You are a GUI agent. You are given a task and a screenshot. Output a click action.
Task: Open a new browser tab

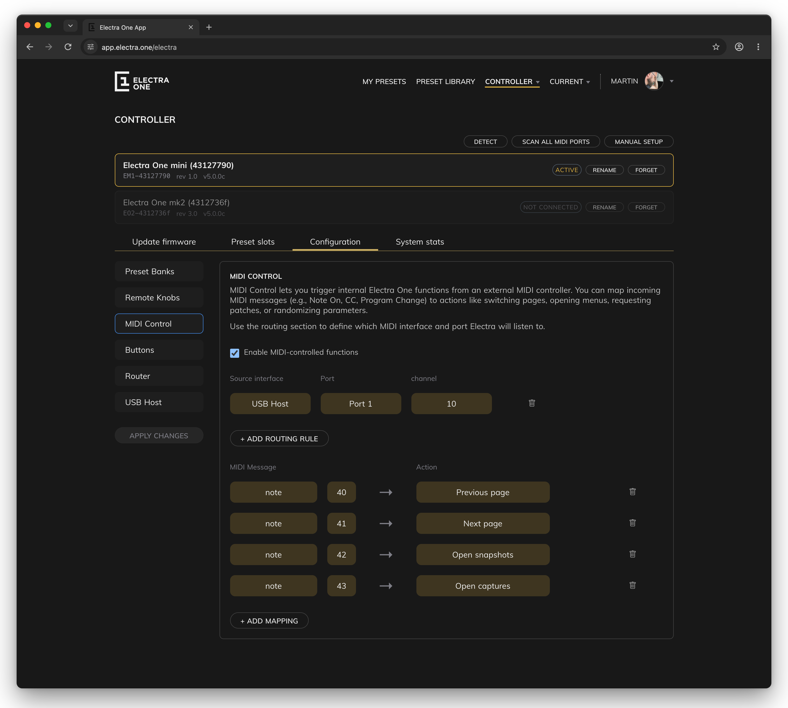(x=209, y=27)
